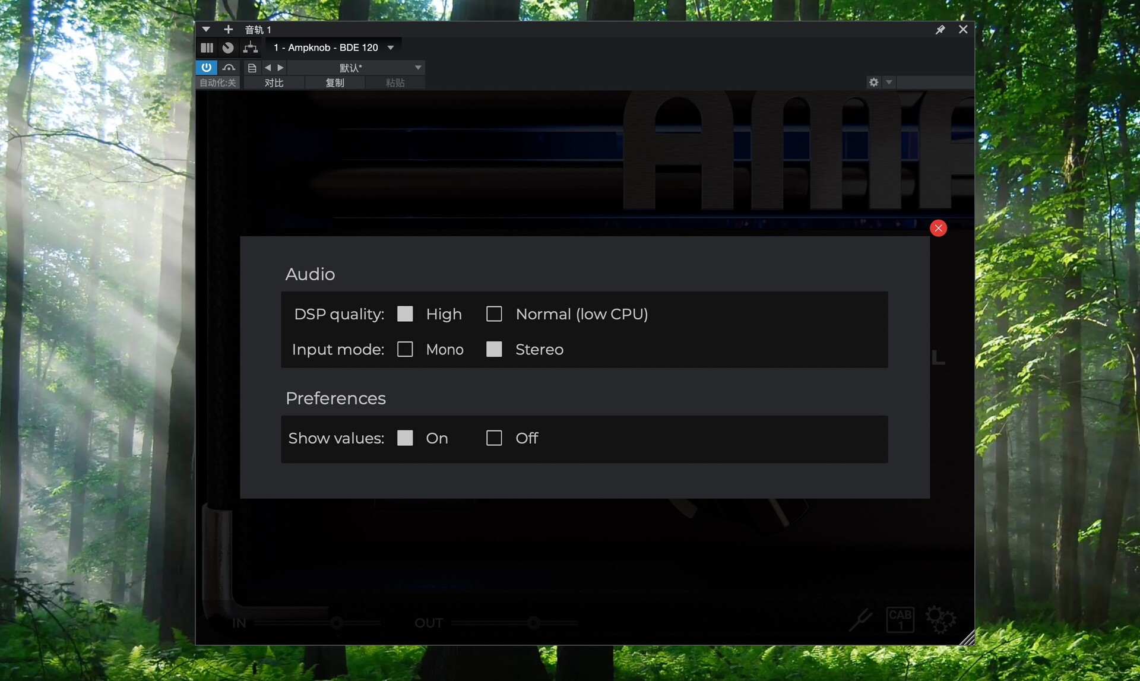Select Normal (low CPU) DSP quality
The height and width of the screenshot is (681, 1140).
[x=494, y=313]
